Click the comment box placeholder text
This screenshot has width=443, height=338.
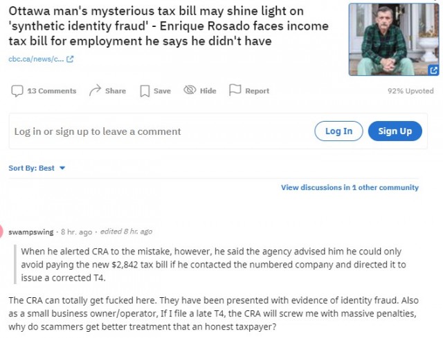click(98, 131)
